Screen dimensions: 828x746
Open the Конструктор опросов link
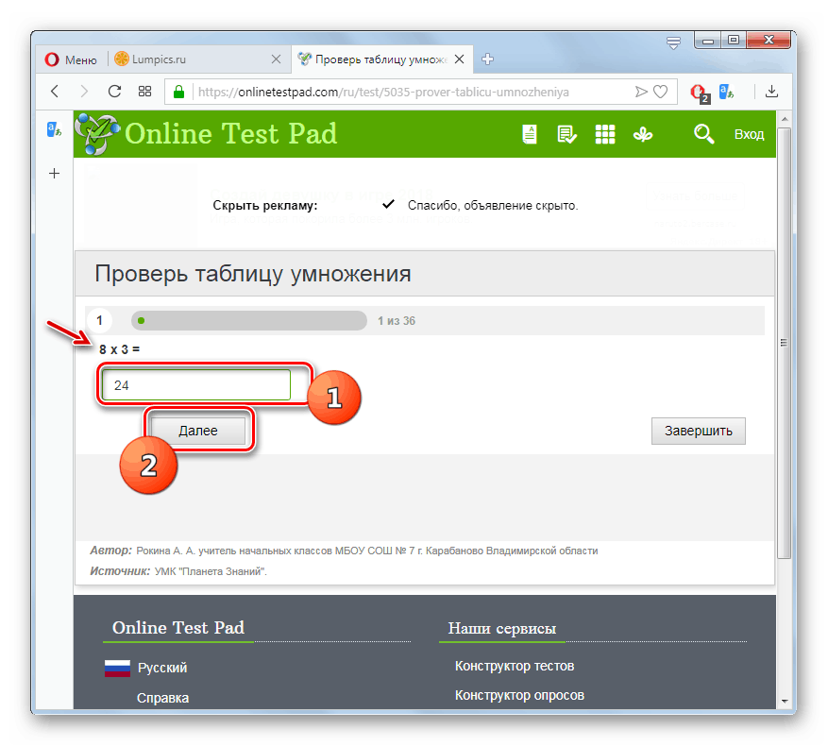(x=519, y=695)
